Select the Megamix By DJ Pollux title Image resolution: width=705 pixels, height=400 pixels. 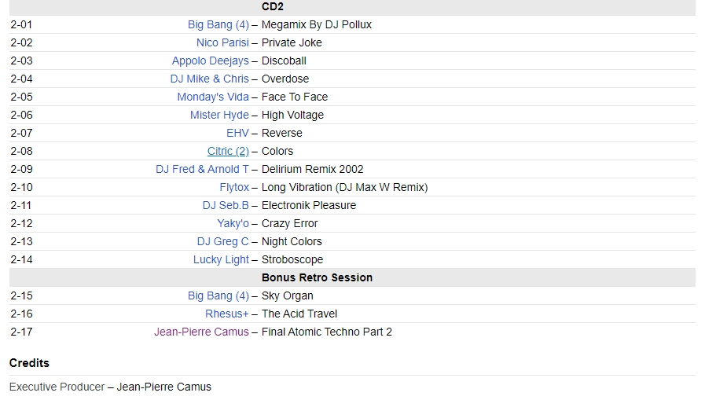point(317,24)
